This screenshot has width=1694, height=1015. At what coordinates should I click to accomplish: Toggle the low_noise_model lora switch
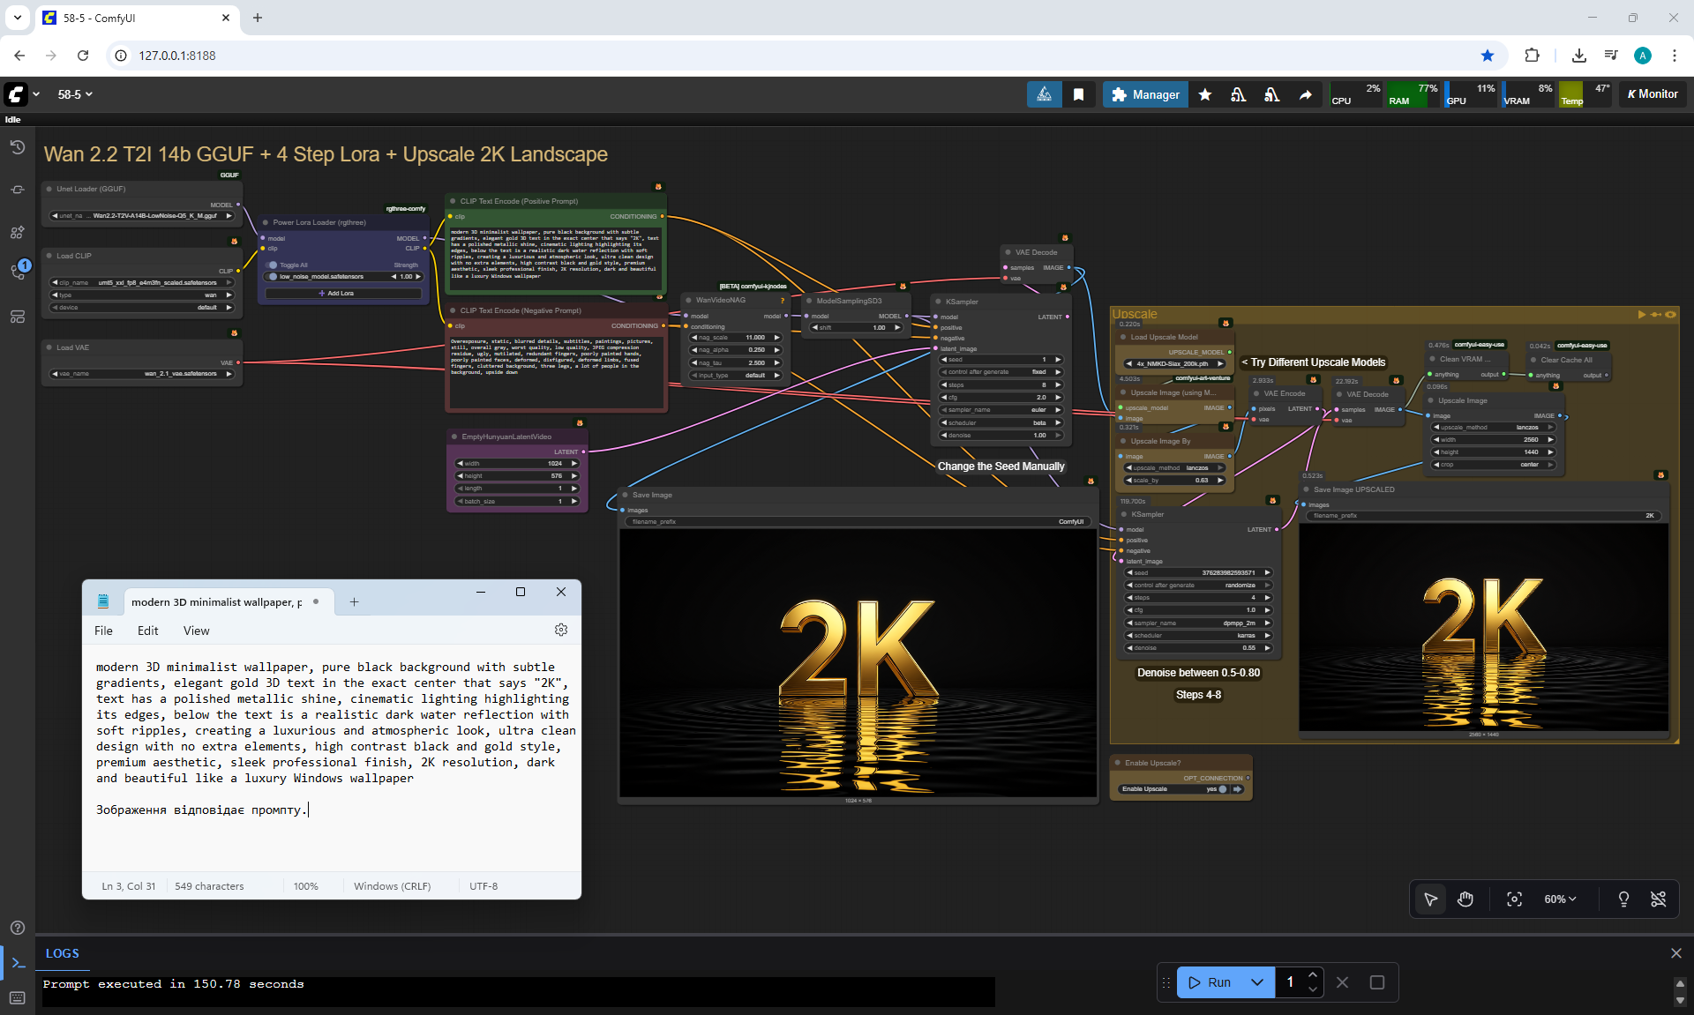pyautogui.click(x=274, y=277)
